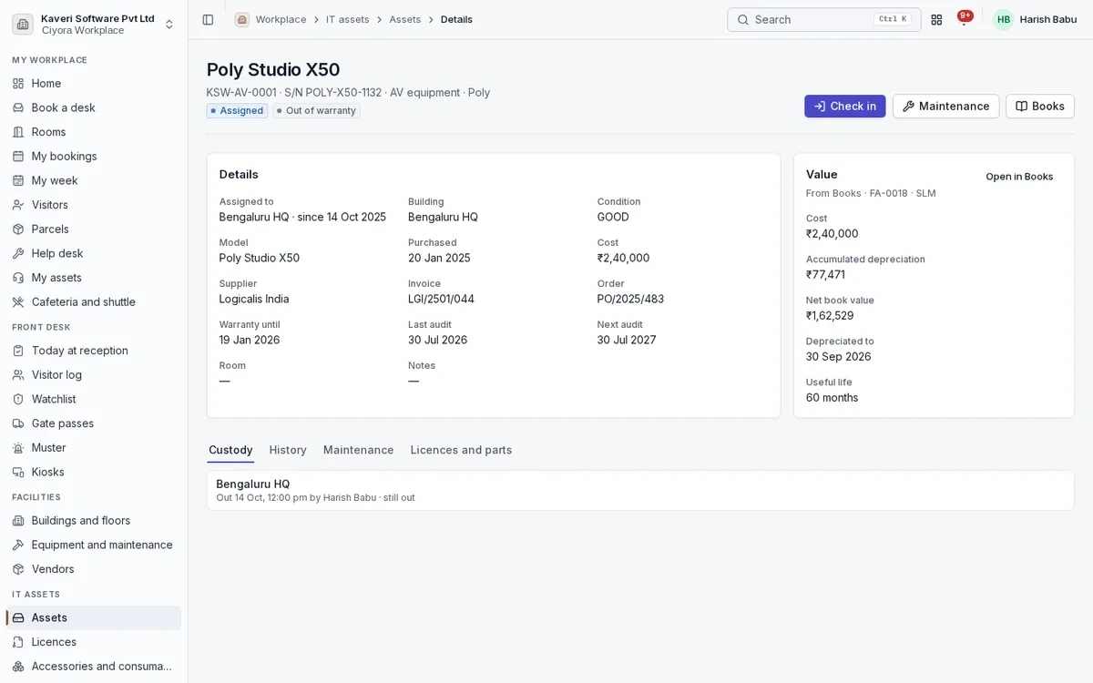The width and height of the screenshot is (1093, 683).
Task: Switch to the History tab
Action: coord(288,450)
